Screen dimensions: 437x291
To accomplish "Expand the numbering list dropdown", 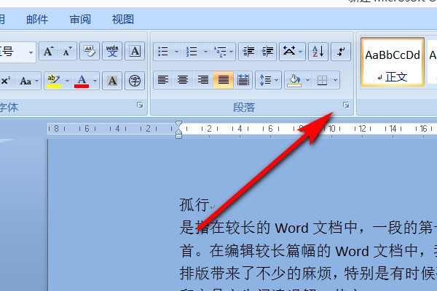I will 206,52.
